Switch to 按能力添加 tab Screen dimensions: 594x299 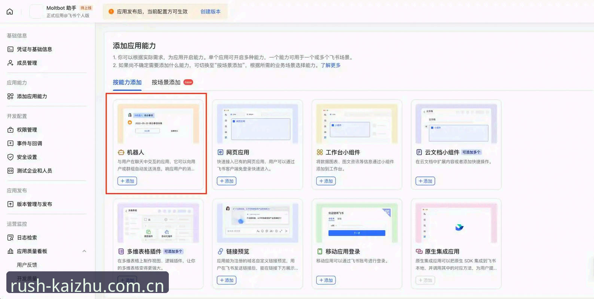click(x=127, y=82)
